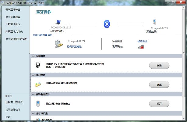This screenshot has height=122, width=187.
Task: Click the stopwatch device properties icon
Action: coord(58,44)
